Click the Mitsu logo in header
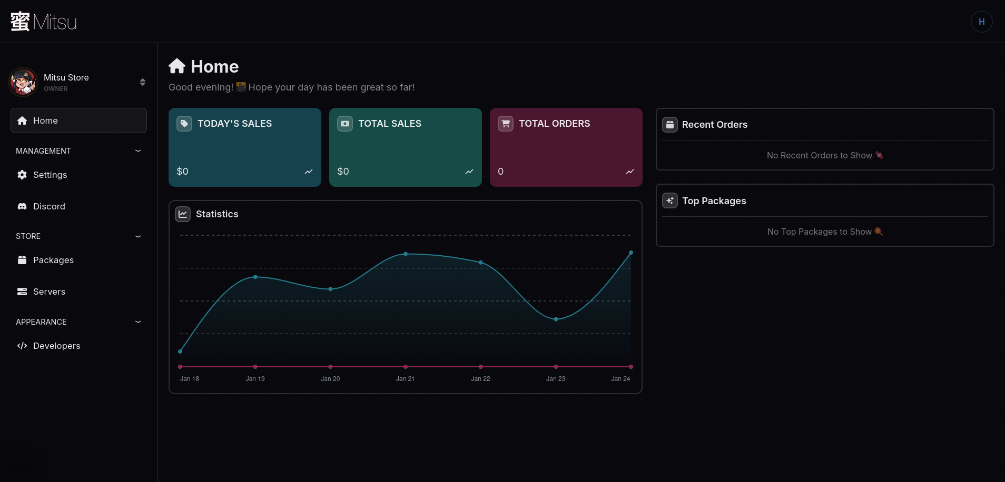Viewport: 1005px width, 482px height. (44, 22)
